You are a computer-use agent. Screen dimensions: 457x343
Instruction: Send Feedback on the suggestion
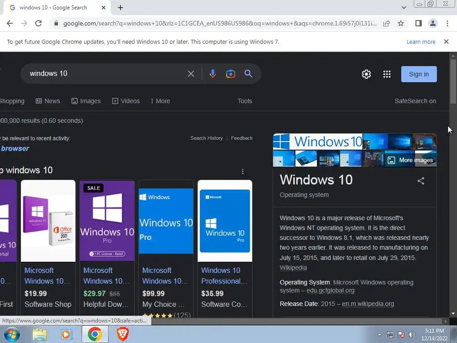click(x=241, y=138)
